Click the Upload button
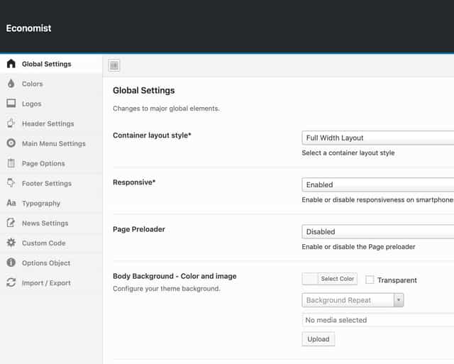The image size is (454, 364). [x=319, y=339]
